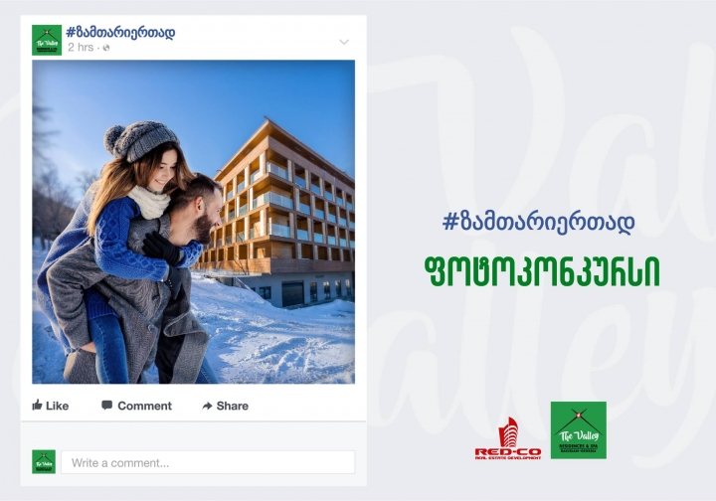Click the globe privacy icon beside timestamp
Image resolution: width=716 pixels, height=501 pixels.
pos(106,48)
